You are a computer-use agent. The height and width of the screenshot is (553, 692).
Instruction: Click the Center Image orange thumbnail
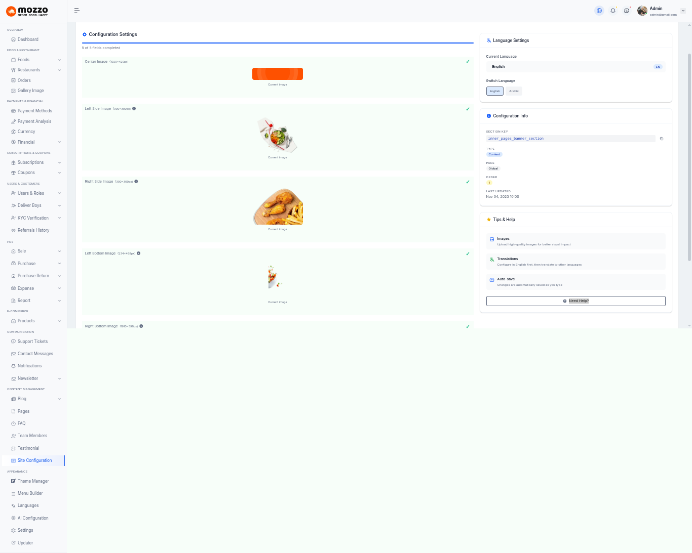coord(278,74)
